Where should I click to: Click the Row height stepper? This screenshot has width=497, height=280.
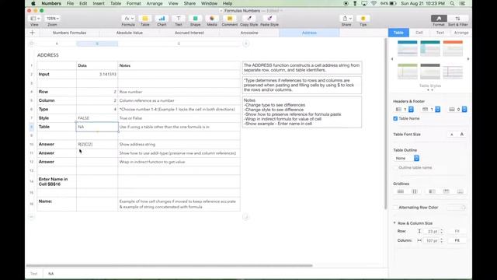(x=442, y=232)
